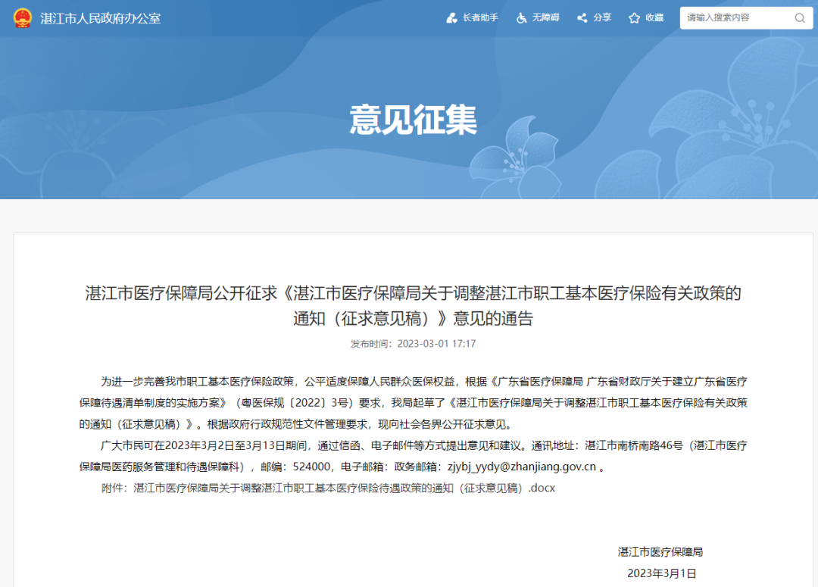This screenshot has width=818, height=587.
Task: Click the article title first line
Action: (414, 293)
